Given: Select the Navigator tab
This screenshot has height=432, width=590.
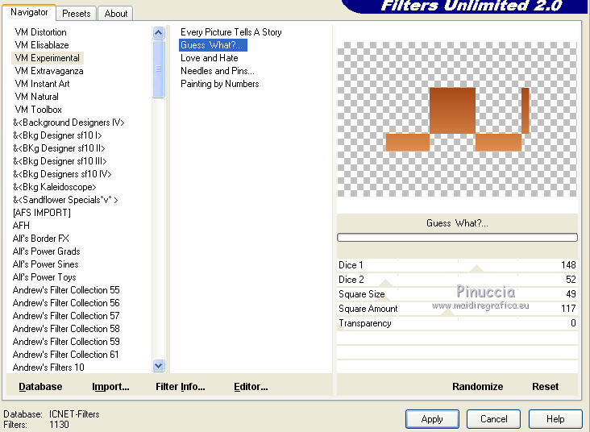Looking at the screenshot, I should tap(29, 12).
